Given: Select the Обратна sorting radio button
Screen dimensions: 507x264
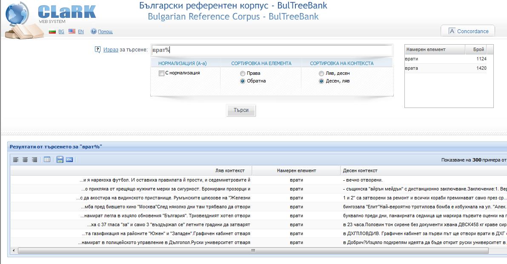Looking at the screenshot, I should 243,81.
